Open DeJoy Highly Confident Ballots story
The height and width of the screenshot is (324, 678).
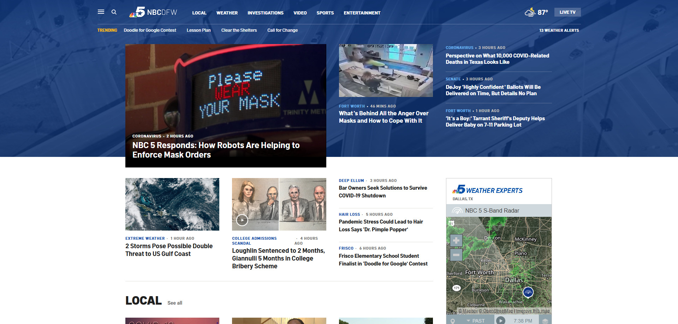pos(493,90)
